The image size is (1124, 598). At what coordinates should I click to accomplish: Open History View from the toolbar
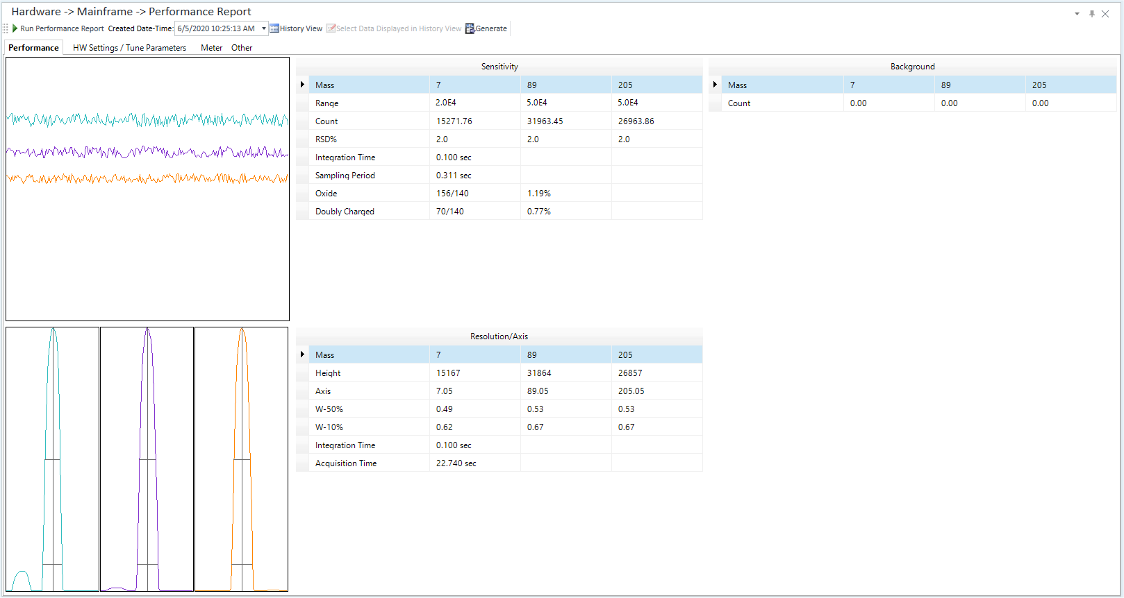pyautogui.click(x=296, y=28)
